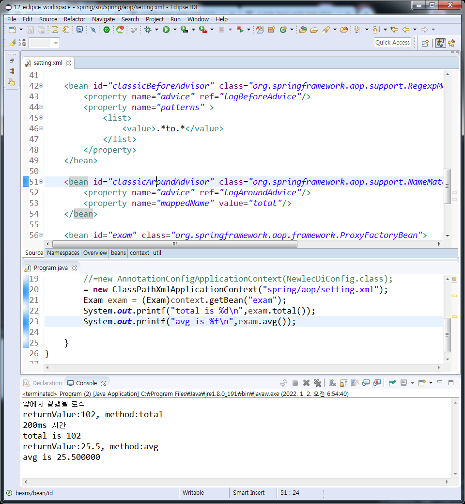Select the Source editor tab

click(34, 253)
